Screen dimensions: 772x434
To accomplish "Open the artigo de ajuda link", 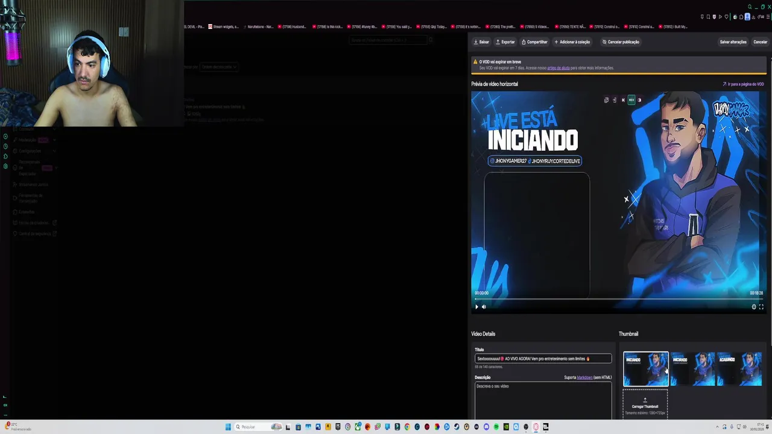I will point(558,68).
